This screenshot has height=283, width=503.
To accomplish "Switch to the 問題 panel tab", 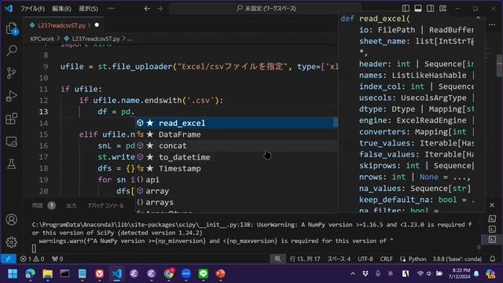I will click(38, 205).
